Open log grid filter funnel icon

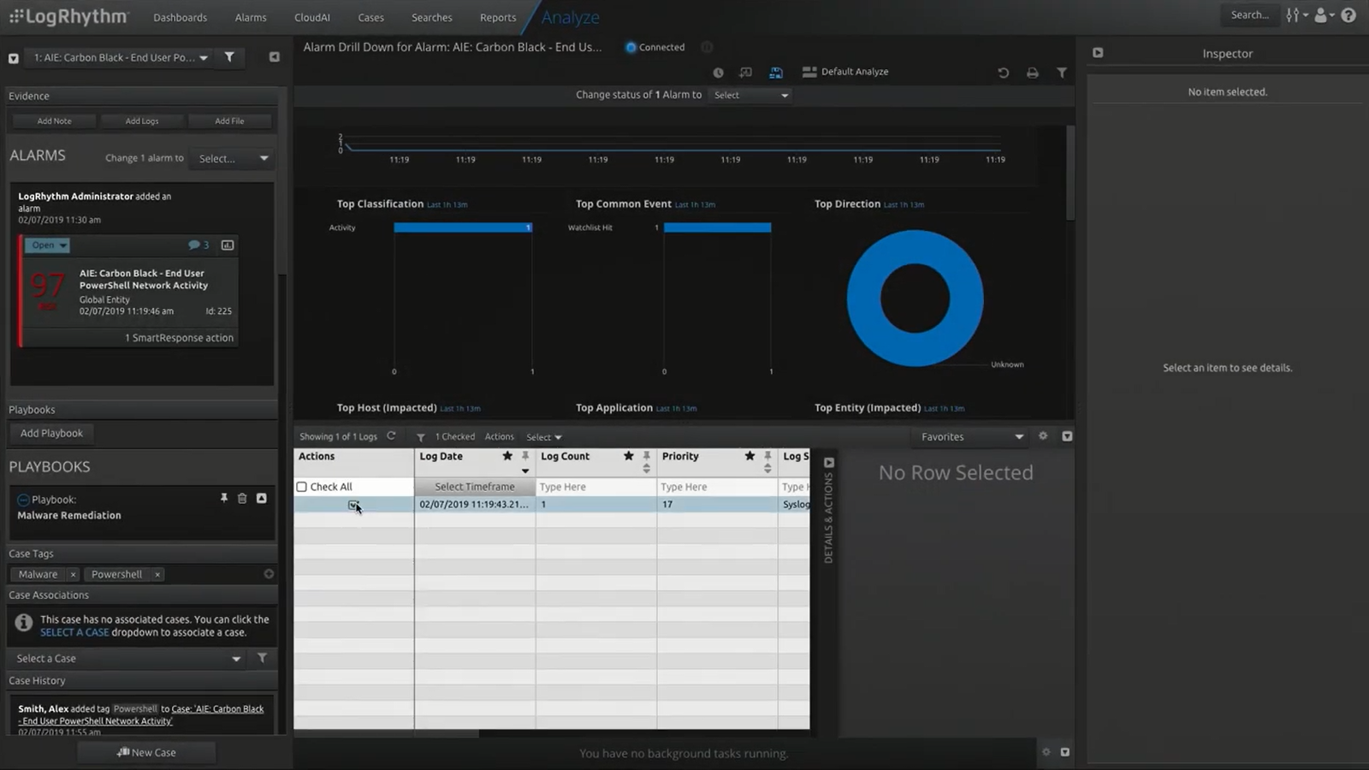tap(421, 437)
